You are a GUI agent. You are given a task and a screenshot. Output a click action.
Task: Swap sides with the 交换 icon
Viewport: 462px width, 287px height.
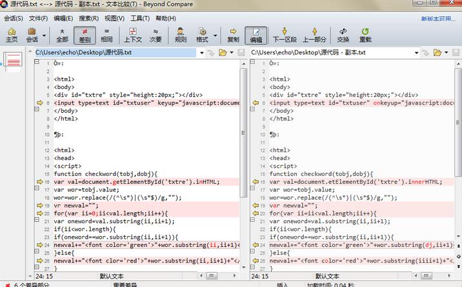pyautogui.click(x=343, y=35)
